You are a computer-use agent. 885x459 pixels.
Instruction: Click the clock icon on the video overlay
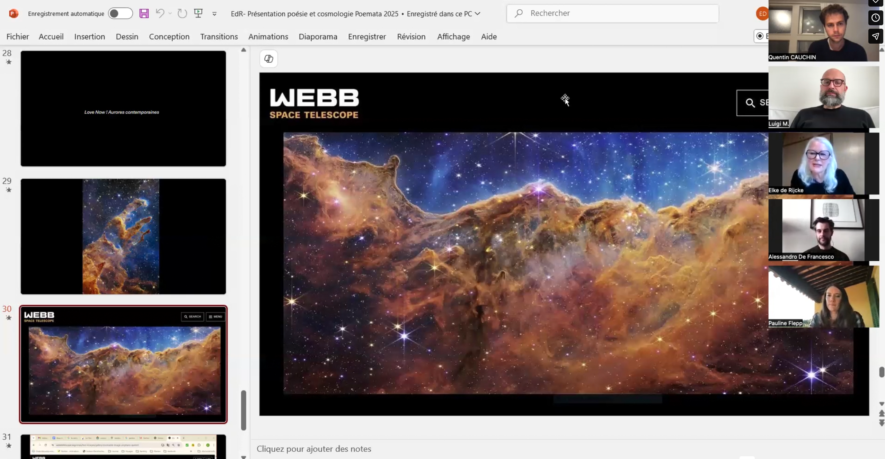coord(875,18)
